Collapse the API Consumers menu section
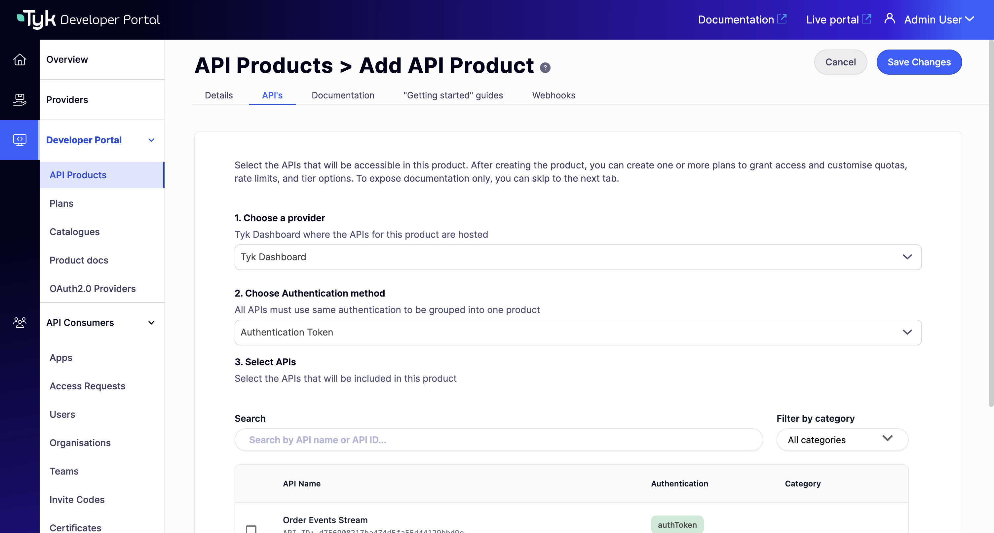The height and width of the screenshot is (533, 994). pos(151,323)
